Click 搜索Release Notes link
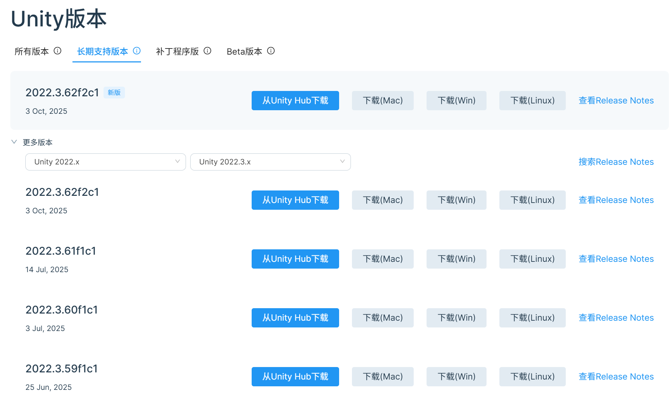 [616, 162]
